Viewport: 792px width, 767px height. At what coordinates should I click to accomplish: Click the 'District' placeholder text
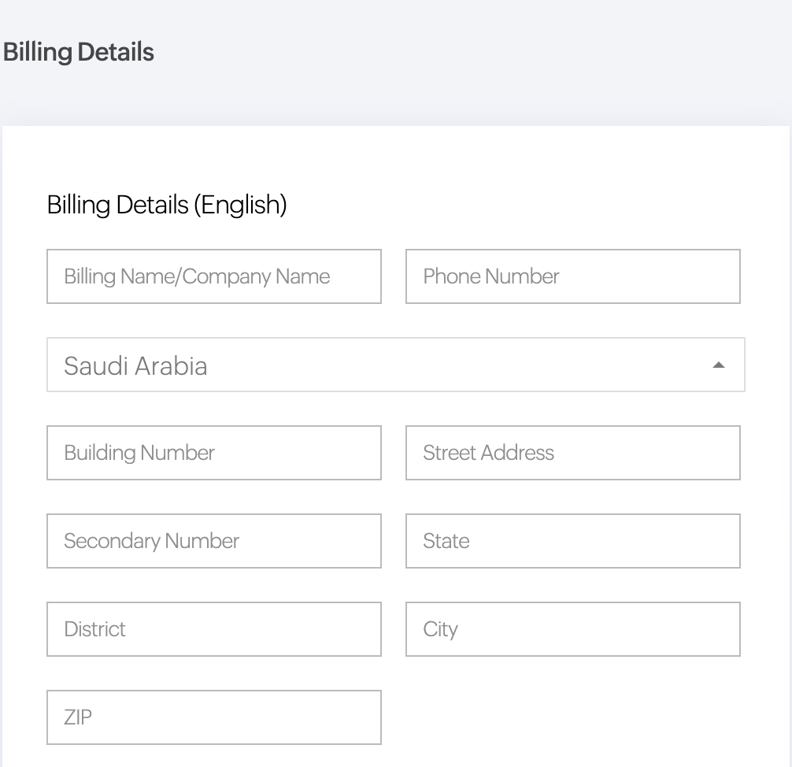(x=94, y=629)
